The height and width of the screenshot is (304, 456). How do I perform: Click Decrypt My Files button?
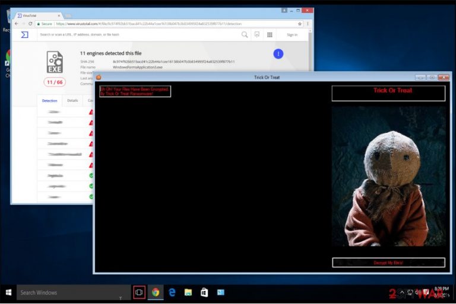tap(388, 263)
